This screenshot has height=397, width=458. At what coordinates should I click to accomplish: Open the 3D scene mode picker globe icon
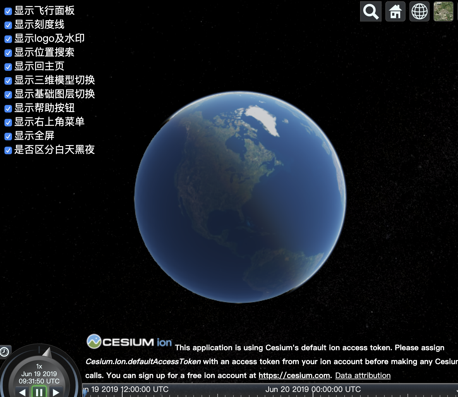419,11
